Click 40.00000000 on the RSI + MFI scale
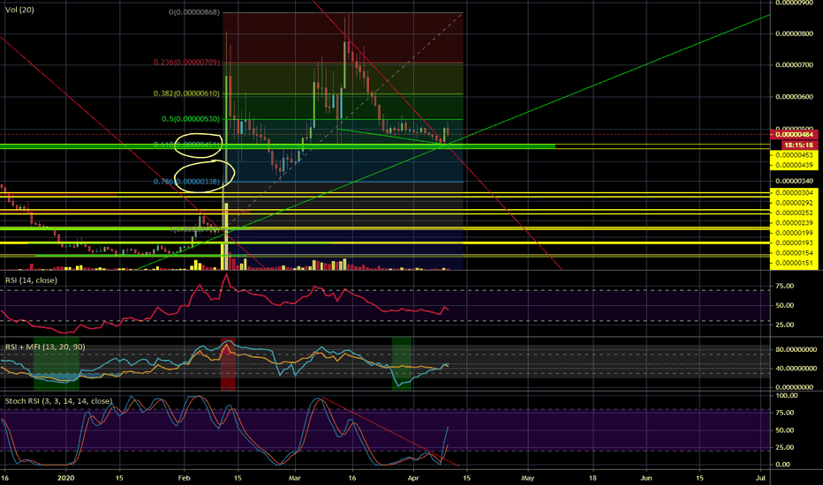823x485 pixels. 796,368
